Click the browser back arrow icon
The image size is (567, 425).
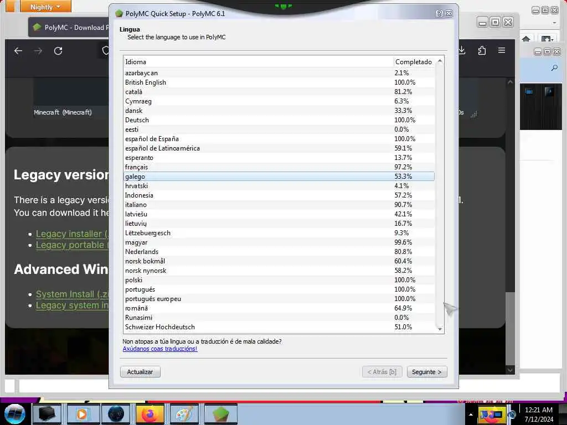18,51
